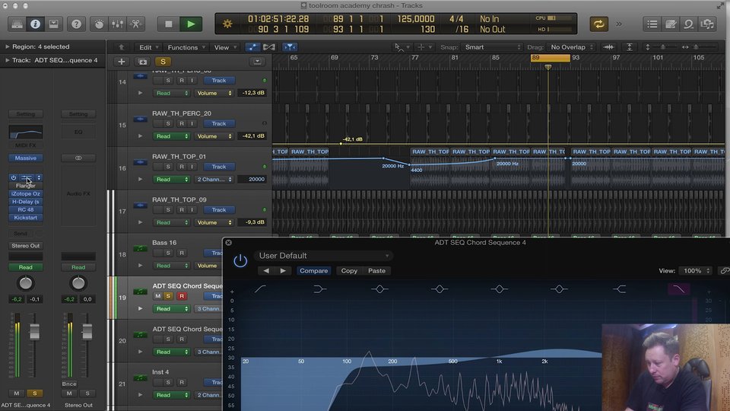The width and height of the screenshot is (730, 411).
Task: Record-enable the RAW_TH_TOP_01 track
Action: coord(182,167)
